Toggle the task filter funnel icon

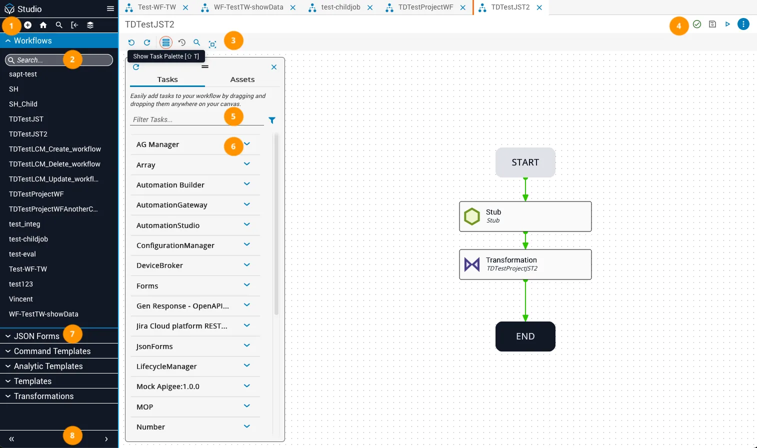272,120
